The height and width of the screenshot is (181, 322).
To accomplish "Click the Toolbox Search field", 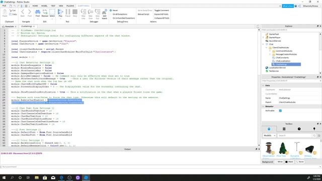I will point(294,135).
